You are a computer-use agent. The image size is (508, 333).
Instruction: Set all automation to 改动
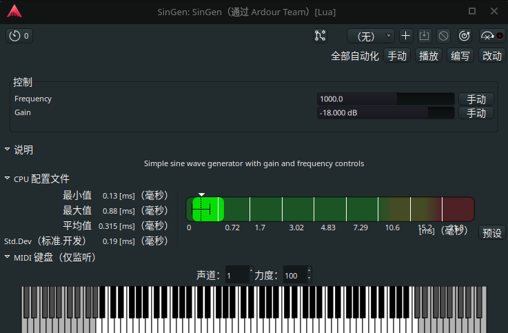coord(491,56)
